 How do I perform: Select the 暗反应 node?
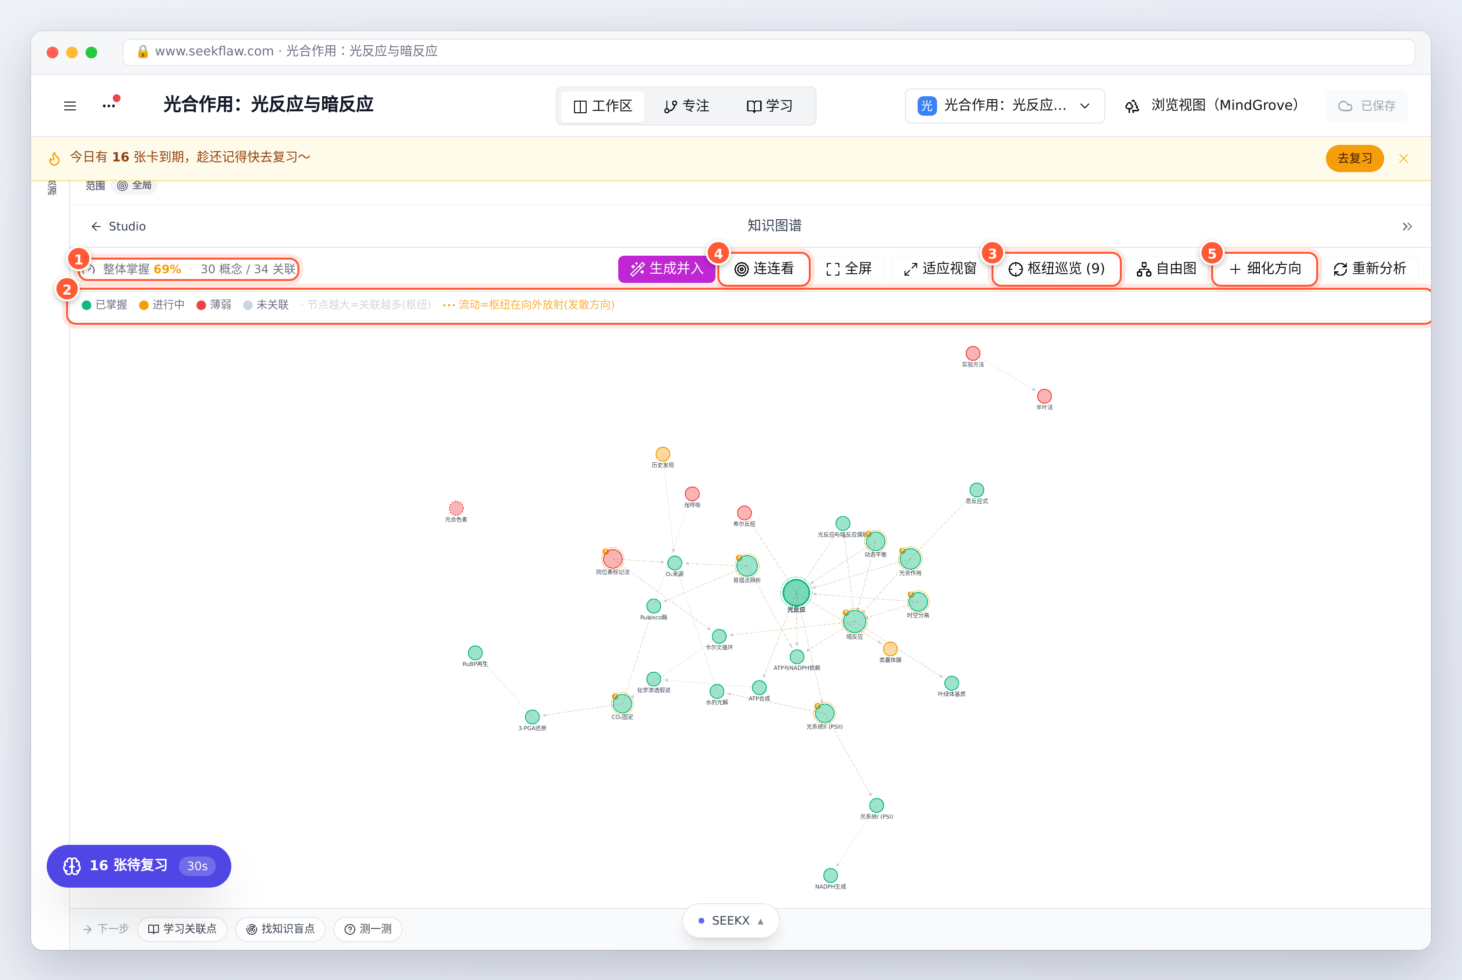coord(854,621)
